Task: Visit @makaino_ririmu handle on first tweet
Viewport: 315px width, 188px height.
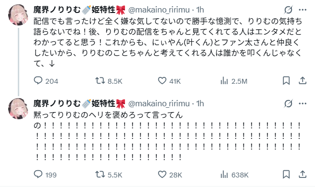Action: point(159,10)
